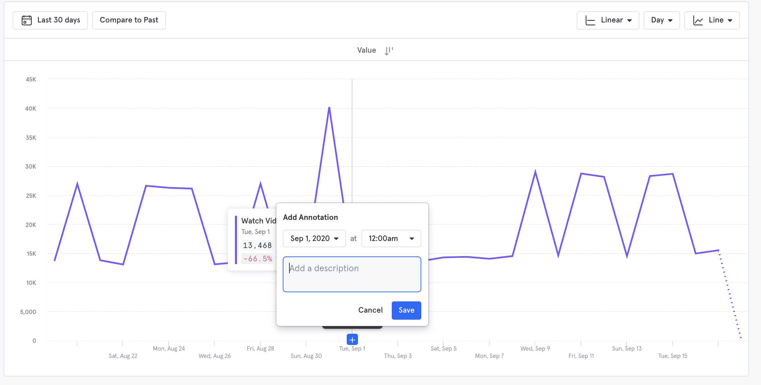761x385 pixels.
Task: Expand the Line chart type dropdown arrow
Action: click(730, 20)
